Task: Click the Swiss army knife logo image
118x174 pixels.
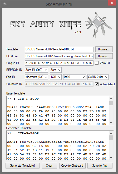Action: click(98, 25)
